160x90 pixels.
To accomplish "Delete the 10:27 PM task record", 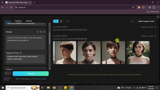I will 155,27.
